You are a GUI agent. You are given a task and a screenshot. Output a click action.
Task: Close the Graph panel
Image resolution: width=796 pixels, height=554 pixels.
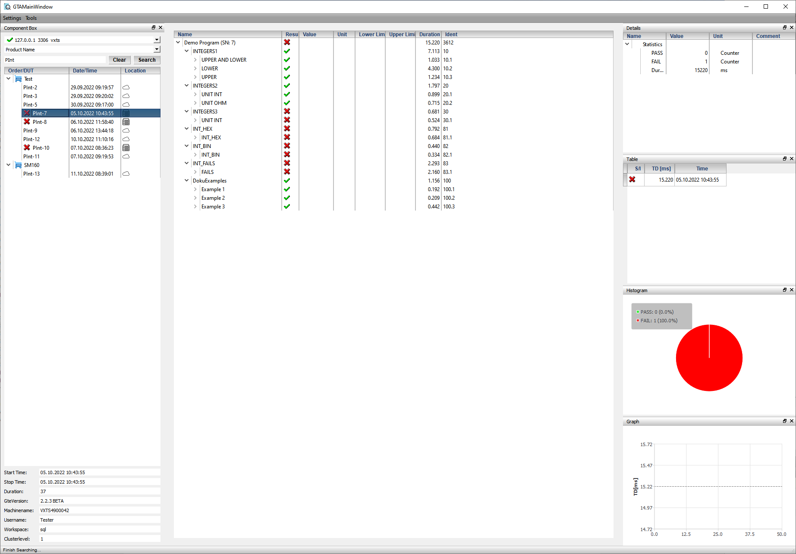click(x=791, y=421)
